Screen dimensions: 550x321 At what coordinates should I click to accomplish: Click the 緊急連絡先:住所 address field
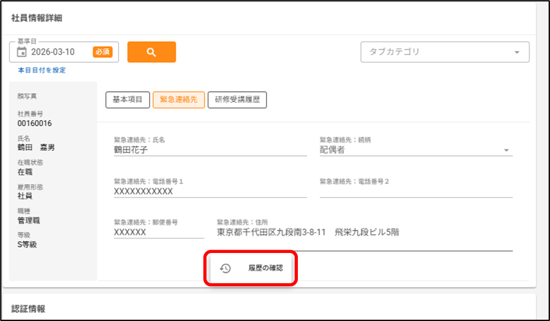click(363, 232)
